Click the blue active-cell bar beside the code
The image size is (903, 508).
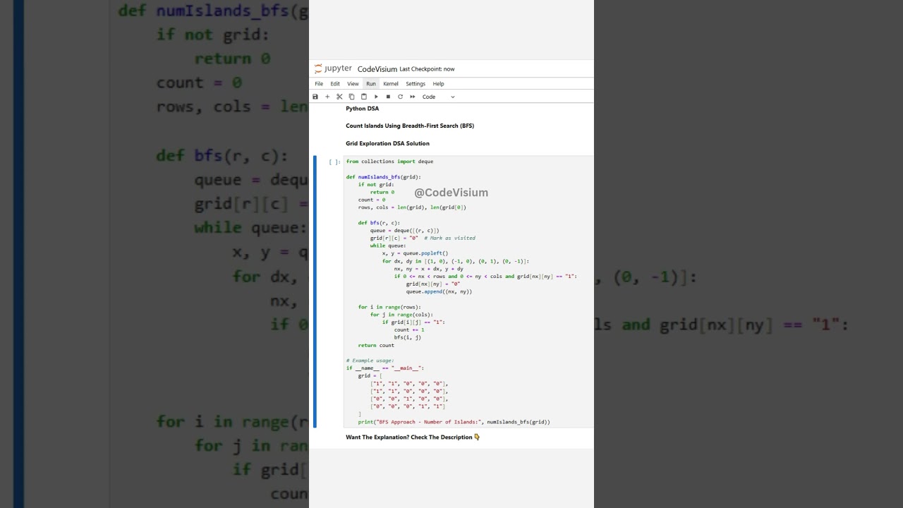(315, 291)
